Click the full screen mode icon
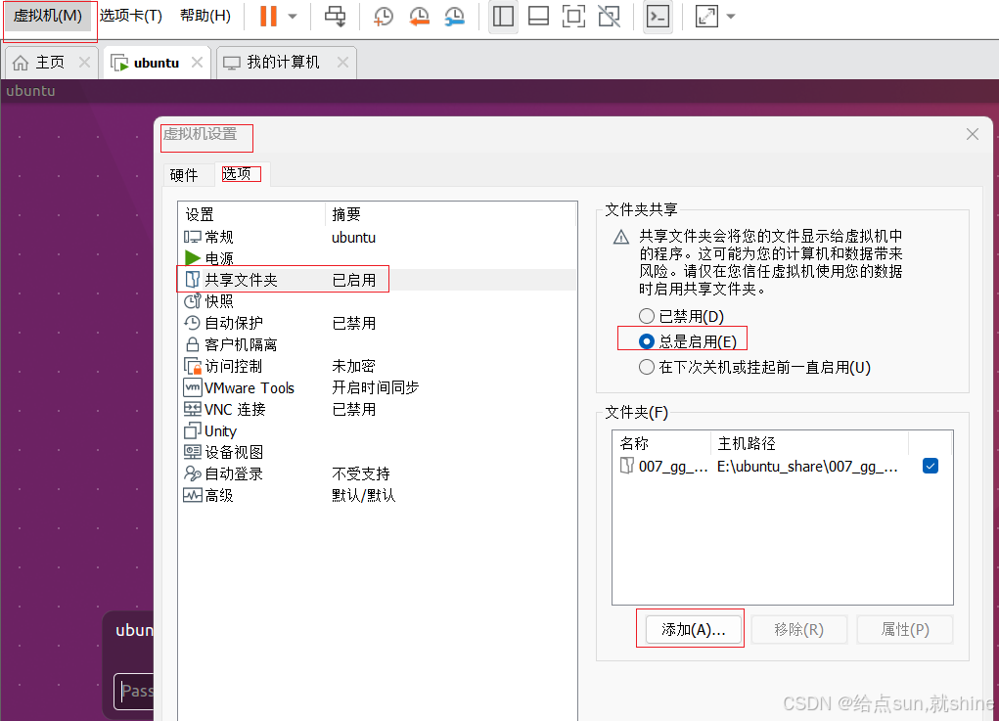999x721 pixels. click(573, 16)
